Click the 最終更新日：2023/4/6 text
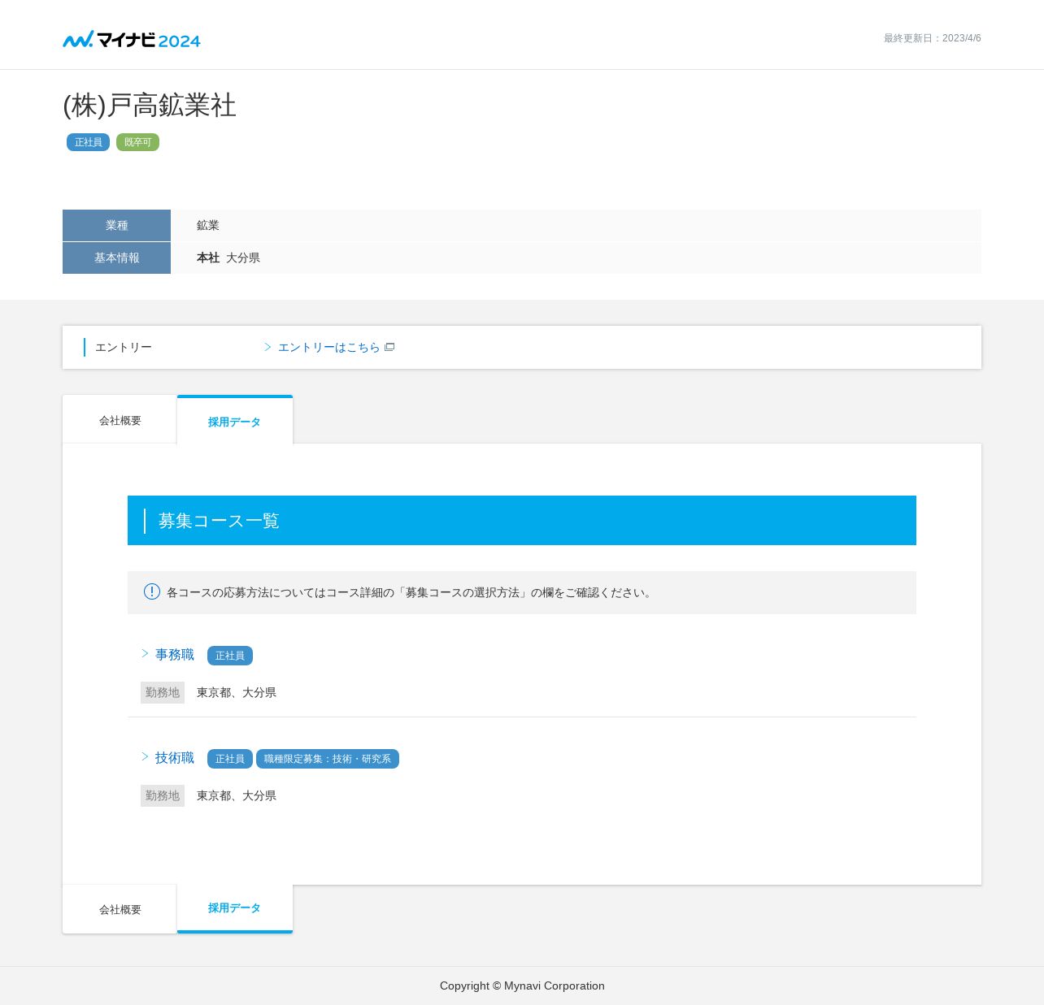Screen dimensions: 1044x1005 tap(933, 38)
